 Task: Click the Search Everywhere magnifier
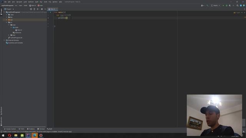[x=238, y=5]
